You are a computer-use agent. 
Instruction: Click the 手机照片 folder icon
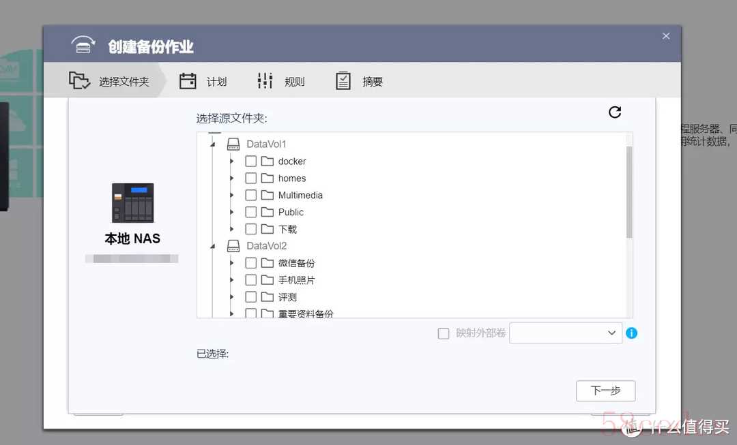(268, 280)
